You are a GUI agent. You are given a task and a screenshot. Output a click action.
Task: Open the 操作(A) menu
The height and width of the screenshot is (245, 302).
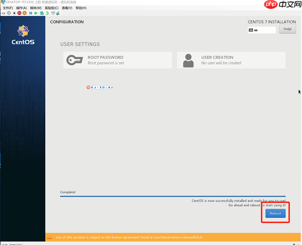(21, 8)
